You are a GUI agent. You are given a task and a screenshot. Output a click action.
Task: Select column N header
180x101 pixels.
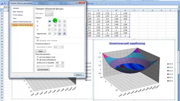tap(125, 10)
